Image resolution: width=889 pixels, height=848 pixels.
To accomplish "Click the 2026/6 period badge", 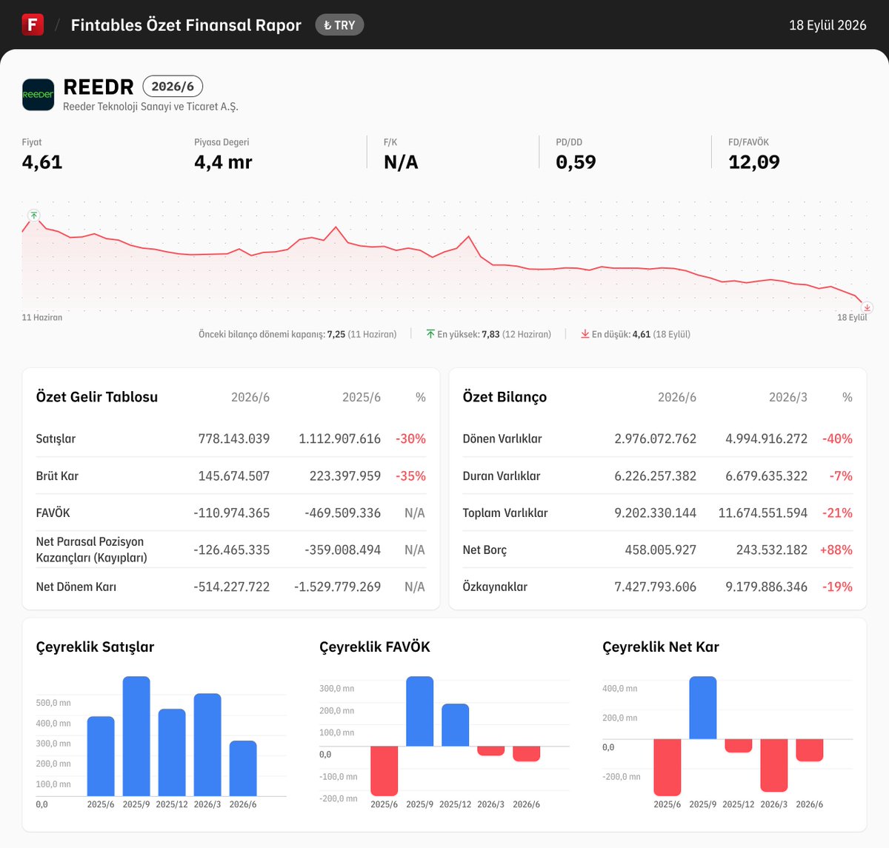I will pos(173,86).
